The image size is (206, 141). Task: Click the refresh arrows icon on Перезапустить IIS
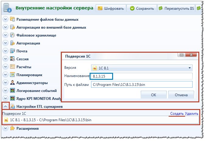(x=160, y=8)
